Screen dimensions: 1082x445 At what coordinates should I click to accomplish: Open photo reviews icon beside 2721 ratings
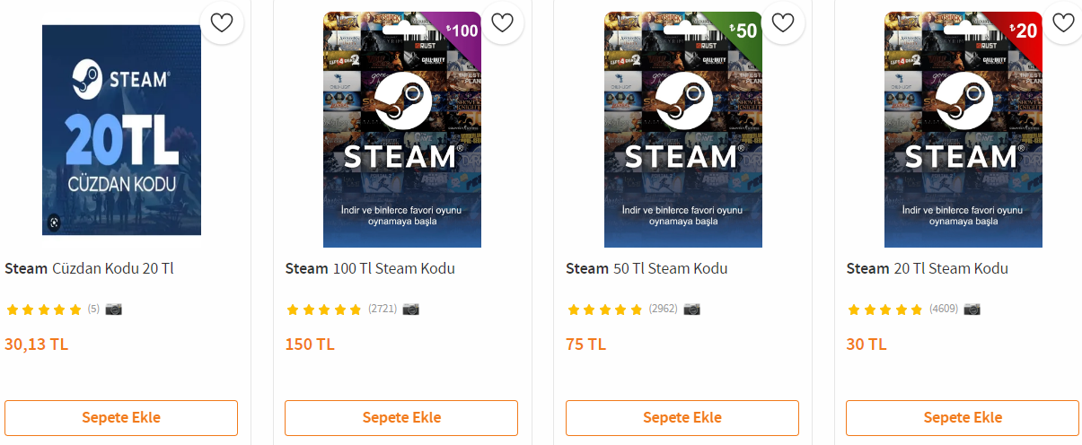click(410, 310)
